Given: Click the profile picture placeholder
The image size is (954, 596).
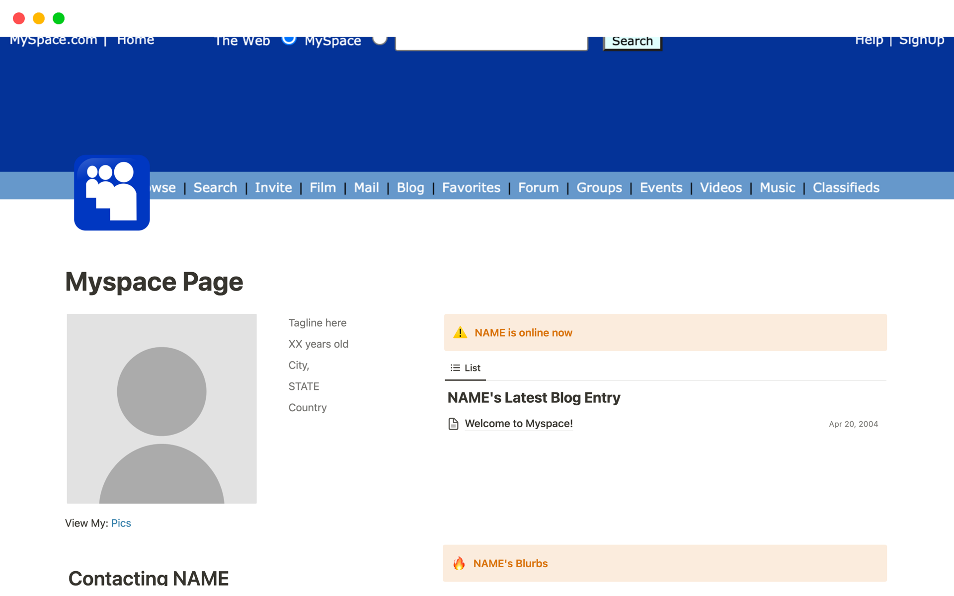Looking at the screenshot, I should (x=161, y=408).
